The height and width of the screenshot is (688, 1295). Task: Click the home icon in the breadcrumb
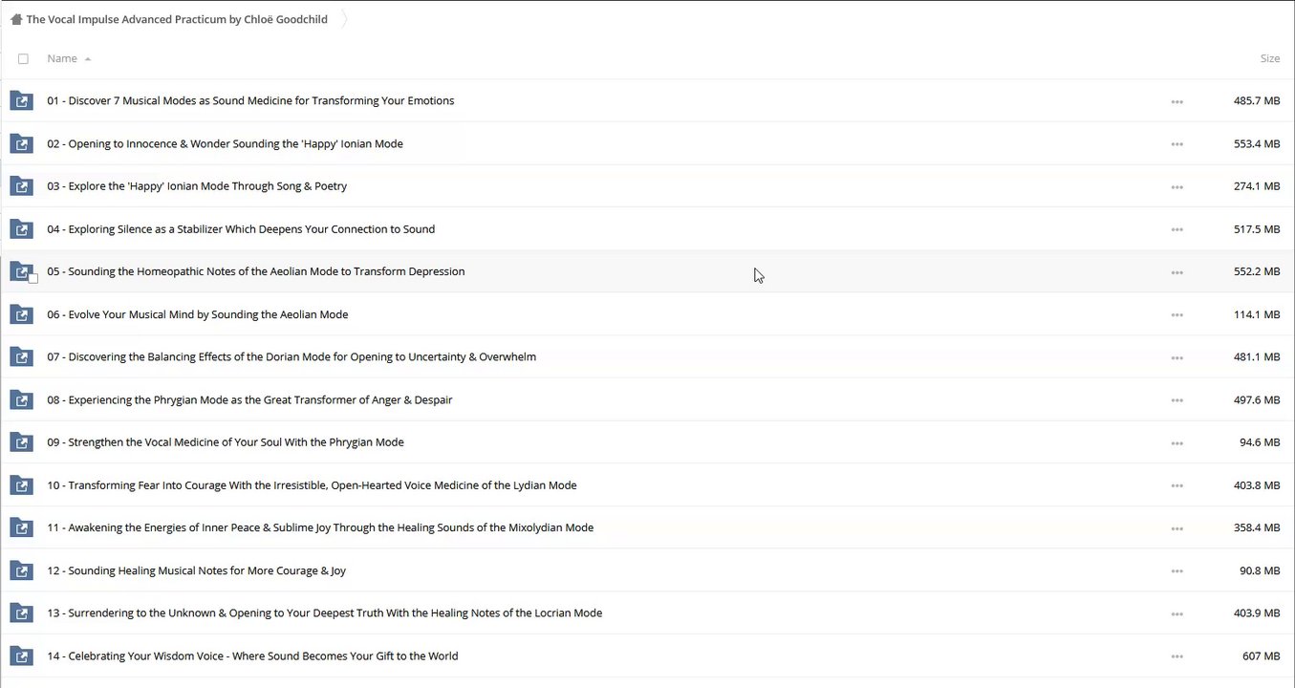tap(16, 19)
